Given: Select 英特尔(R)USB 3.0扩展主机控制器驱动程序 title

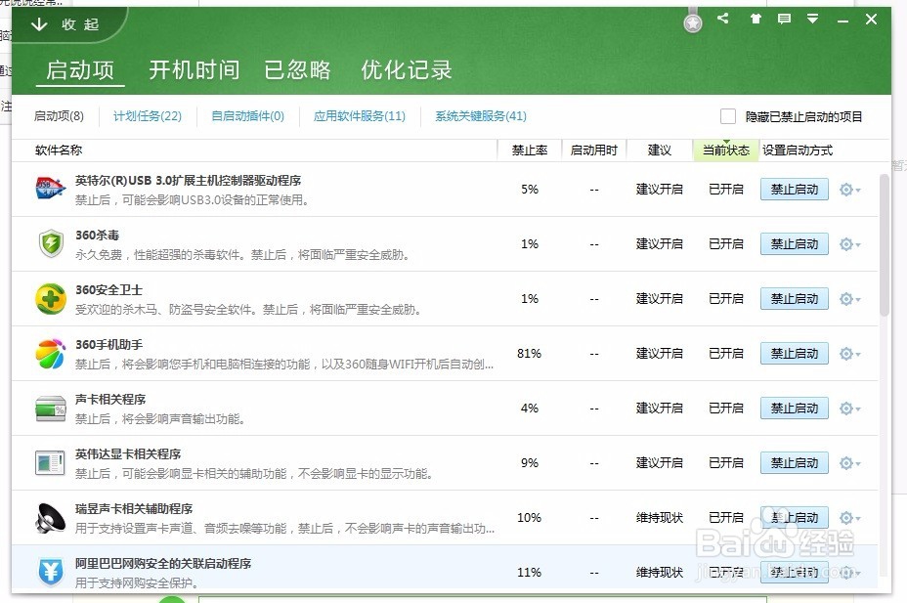Looking at the screenshot, I should (188, 181).
